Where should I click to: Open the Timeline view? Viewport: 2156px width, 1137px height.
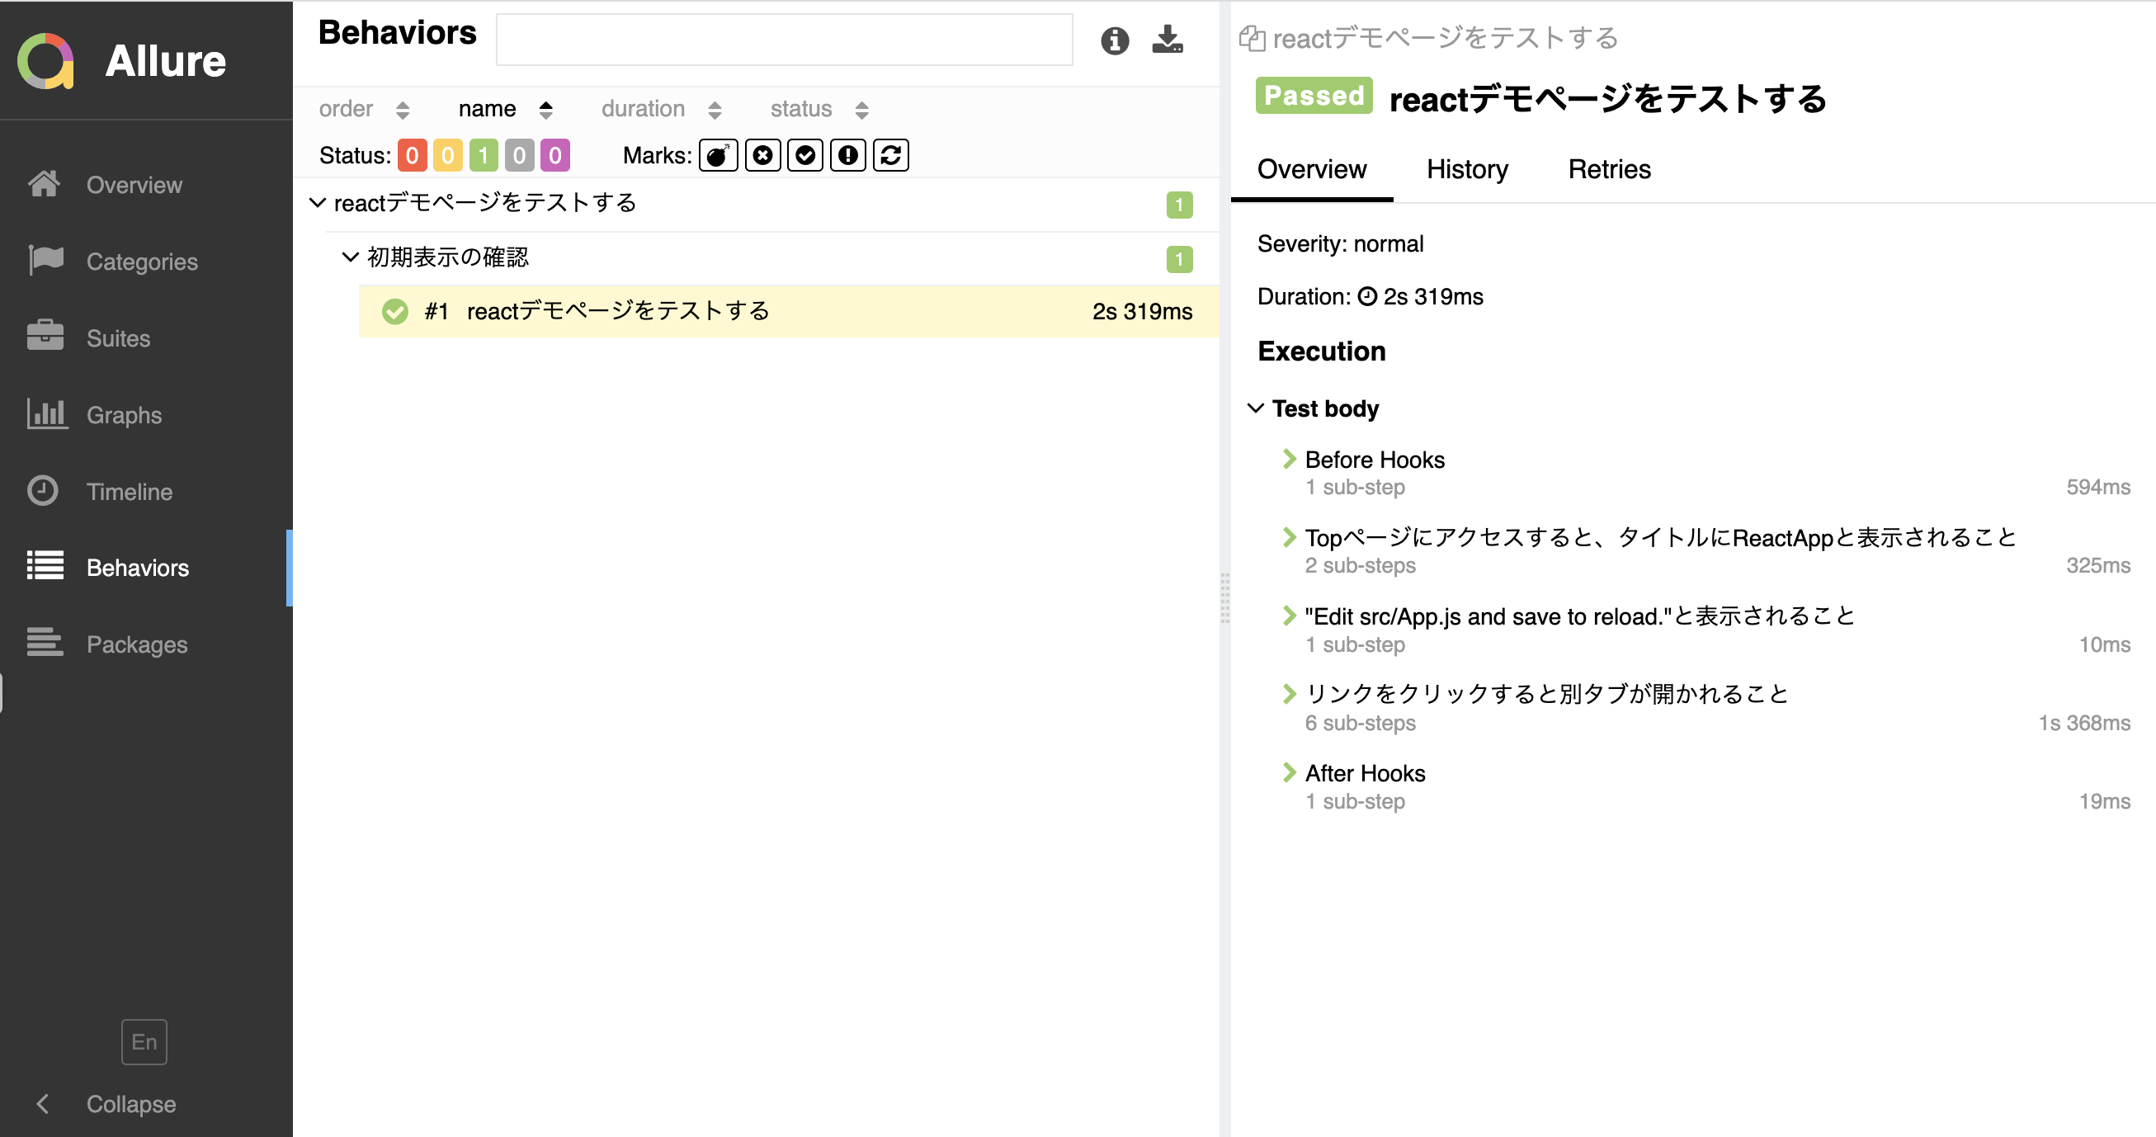point(129,492)
